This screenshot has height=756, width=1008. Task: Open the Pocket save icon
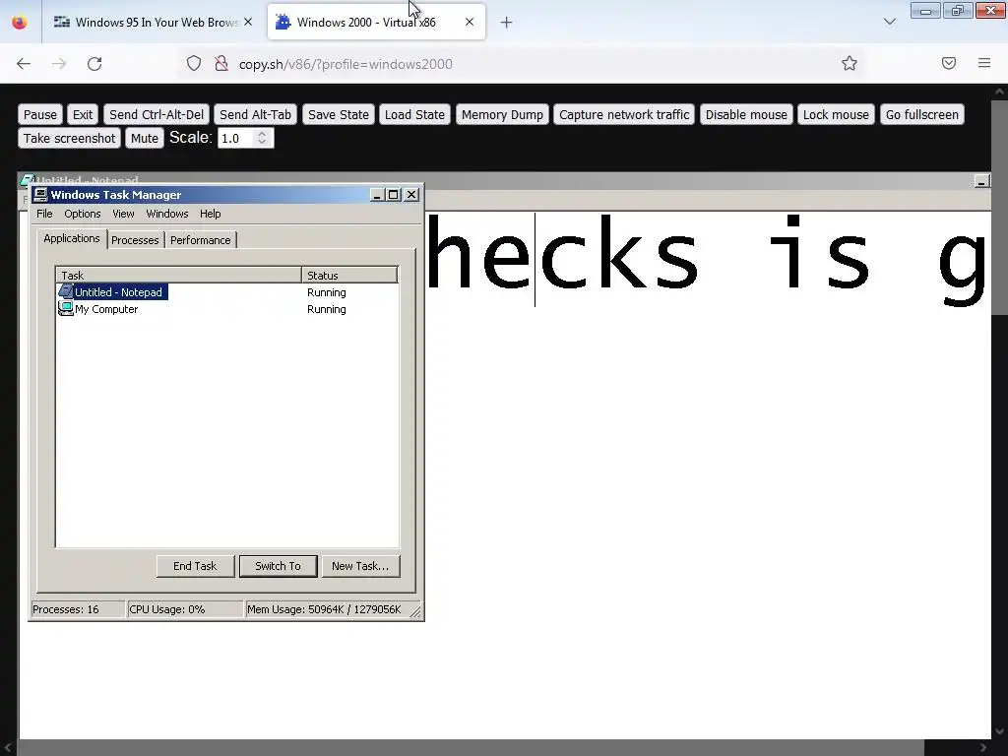point(949,63)
